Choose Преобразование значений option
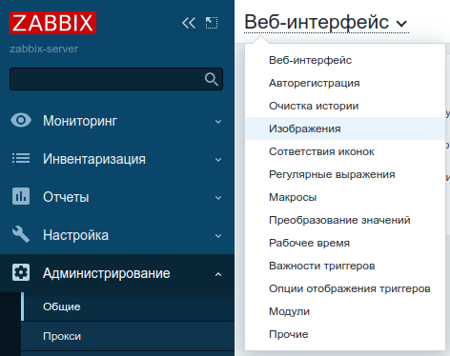Image resolution: width=450 pixels, height=356 pixels. point(345,220)
